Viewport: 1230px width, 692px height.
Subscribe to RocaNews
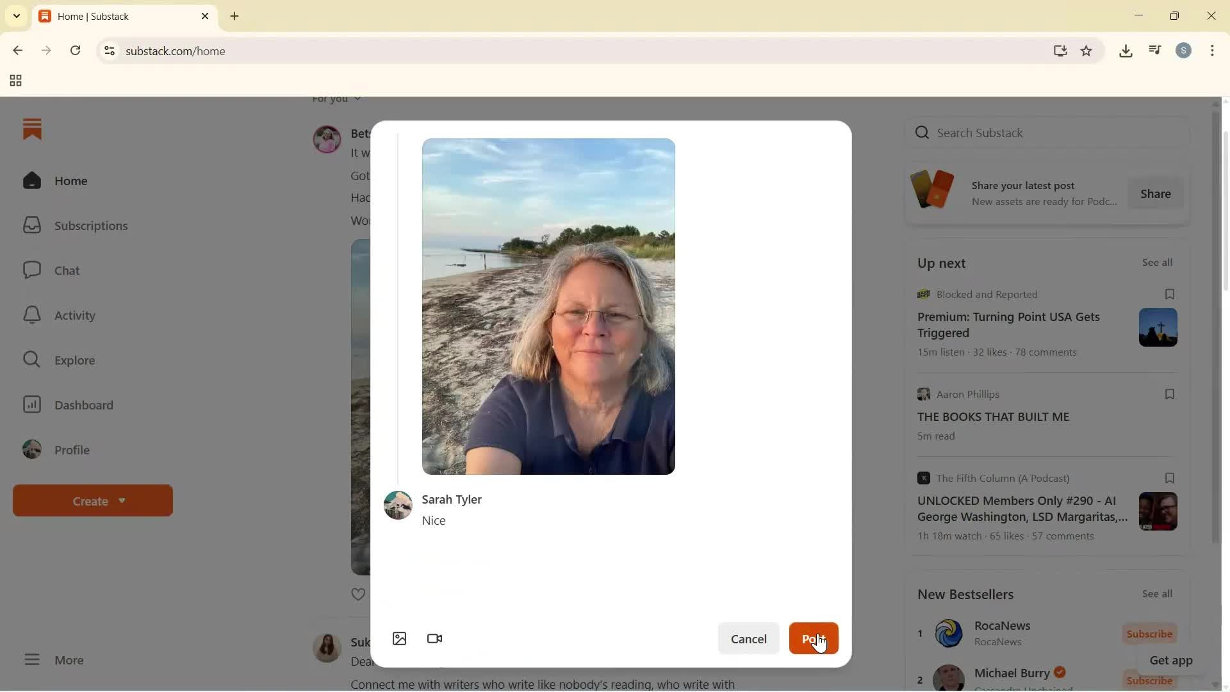click(x=1149, y=634)
